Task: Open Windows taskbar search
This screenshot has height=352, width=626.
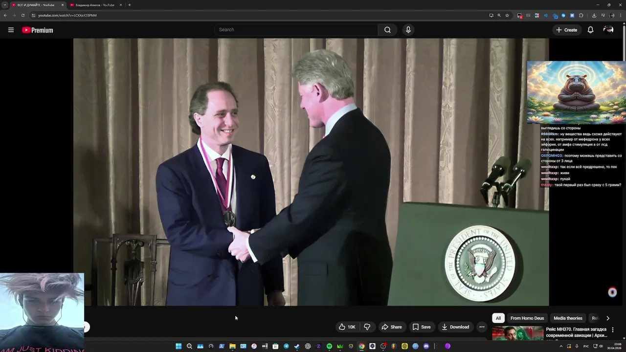Action: click(x=189, y=346)
